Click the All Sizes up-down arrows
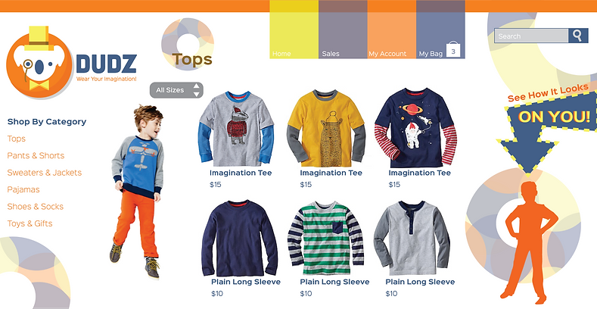The width and height of the screenshot is (597, 309). click(197, 90)
